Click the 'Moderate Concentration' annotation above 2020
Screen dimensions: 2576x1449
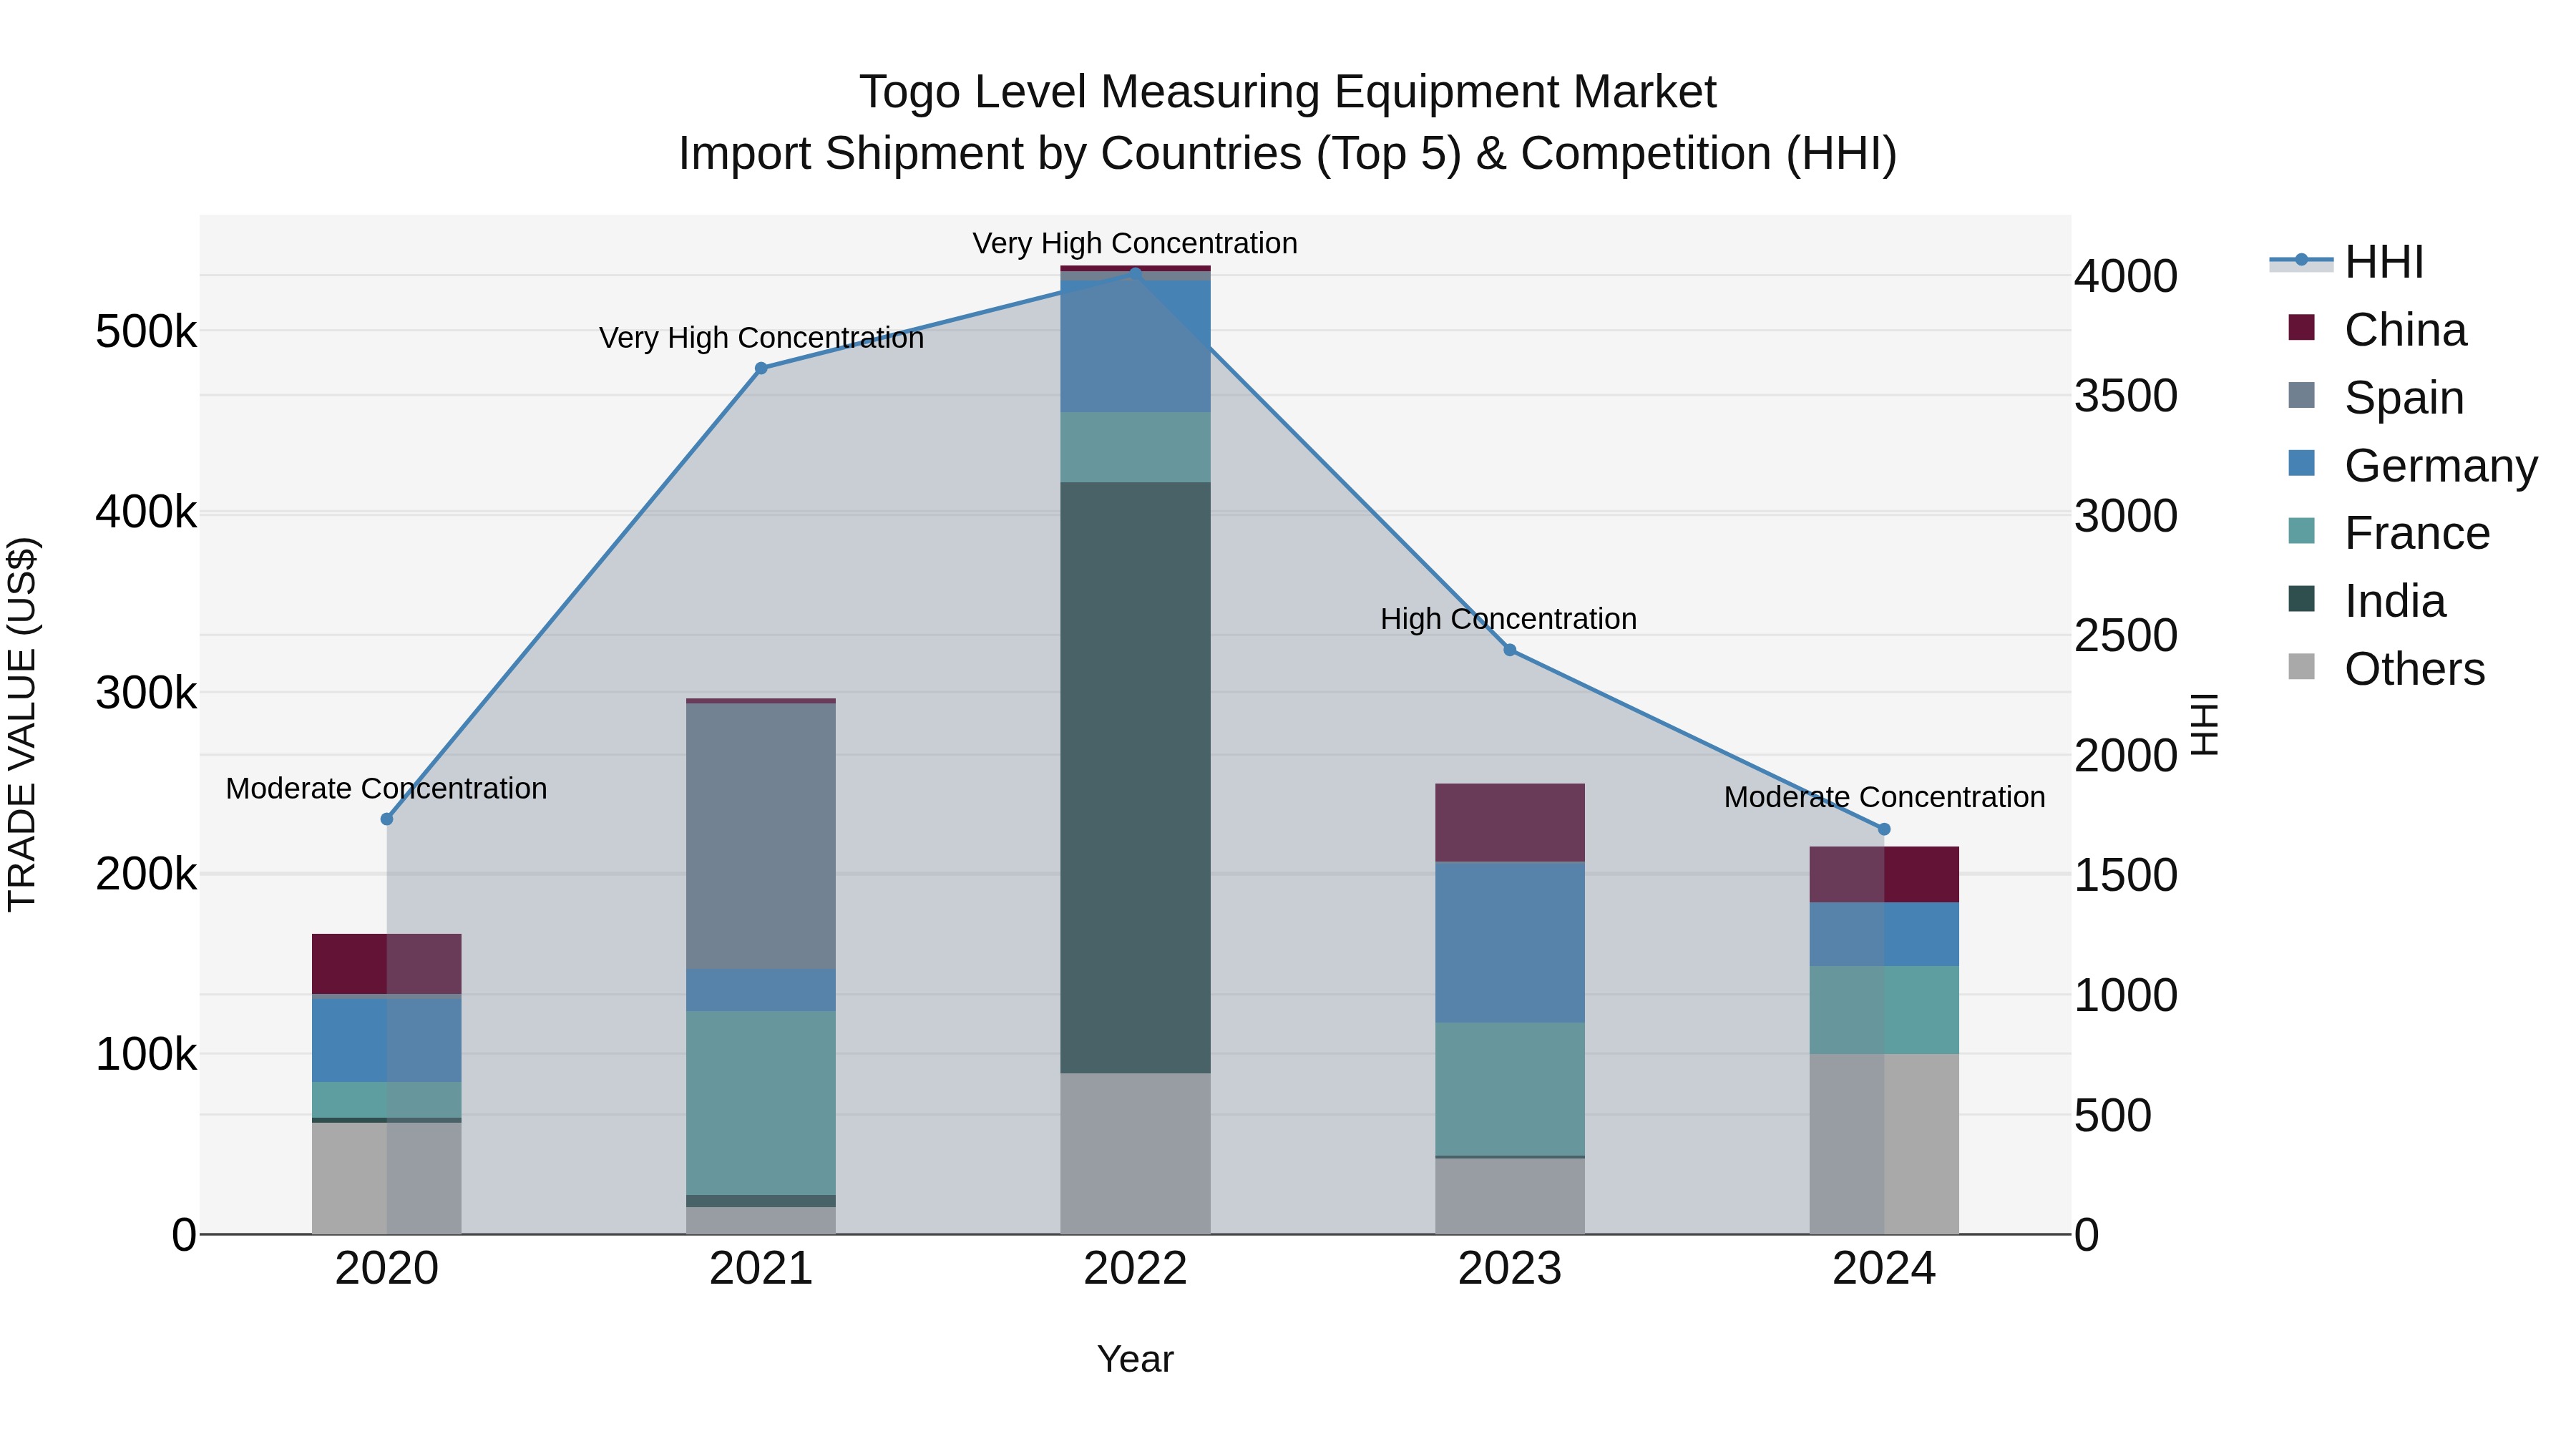387,788
